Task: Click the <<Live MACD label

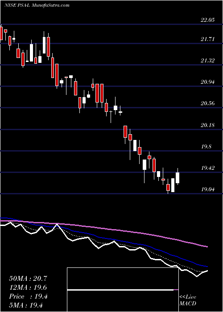Action: pos(188,300)
